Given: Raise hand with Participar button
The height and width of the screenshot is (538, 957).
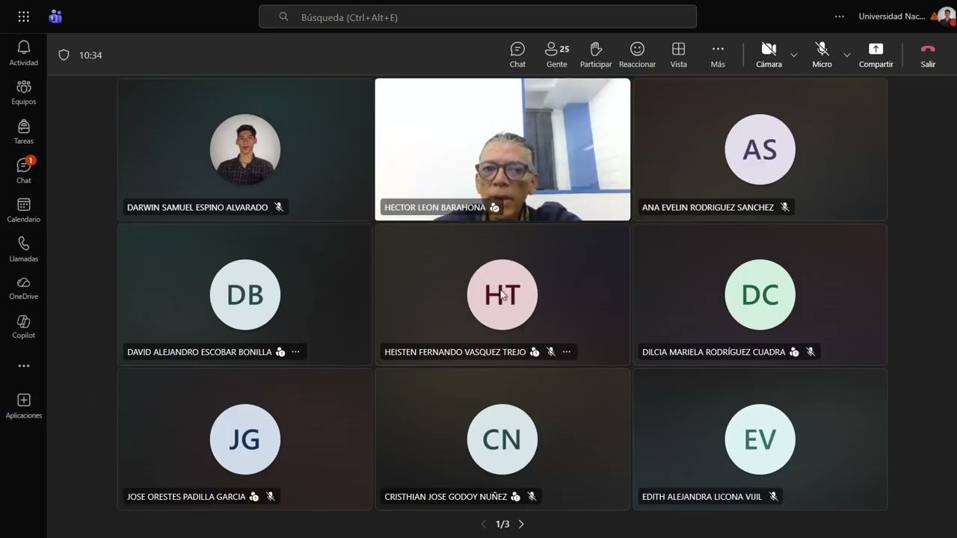Looking at the screenshot, I should pyautogui.click(x=596, y=55).
